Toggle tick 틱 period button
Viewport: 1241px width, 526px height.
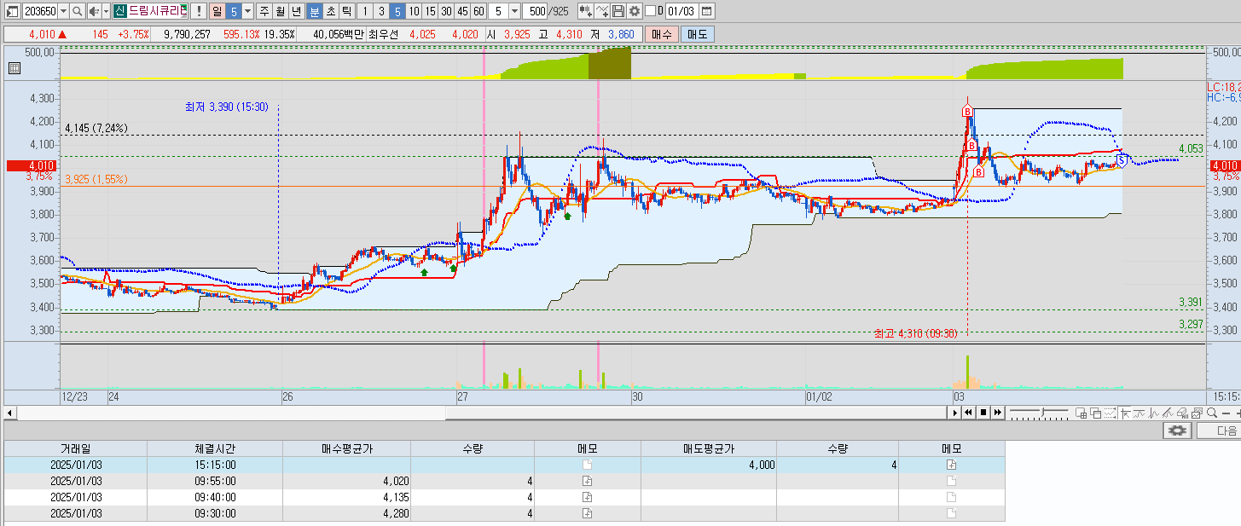(346, 11)
